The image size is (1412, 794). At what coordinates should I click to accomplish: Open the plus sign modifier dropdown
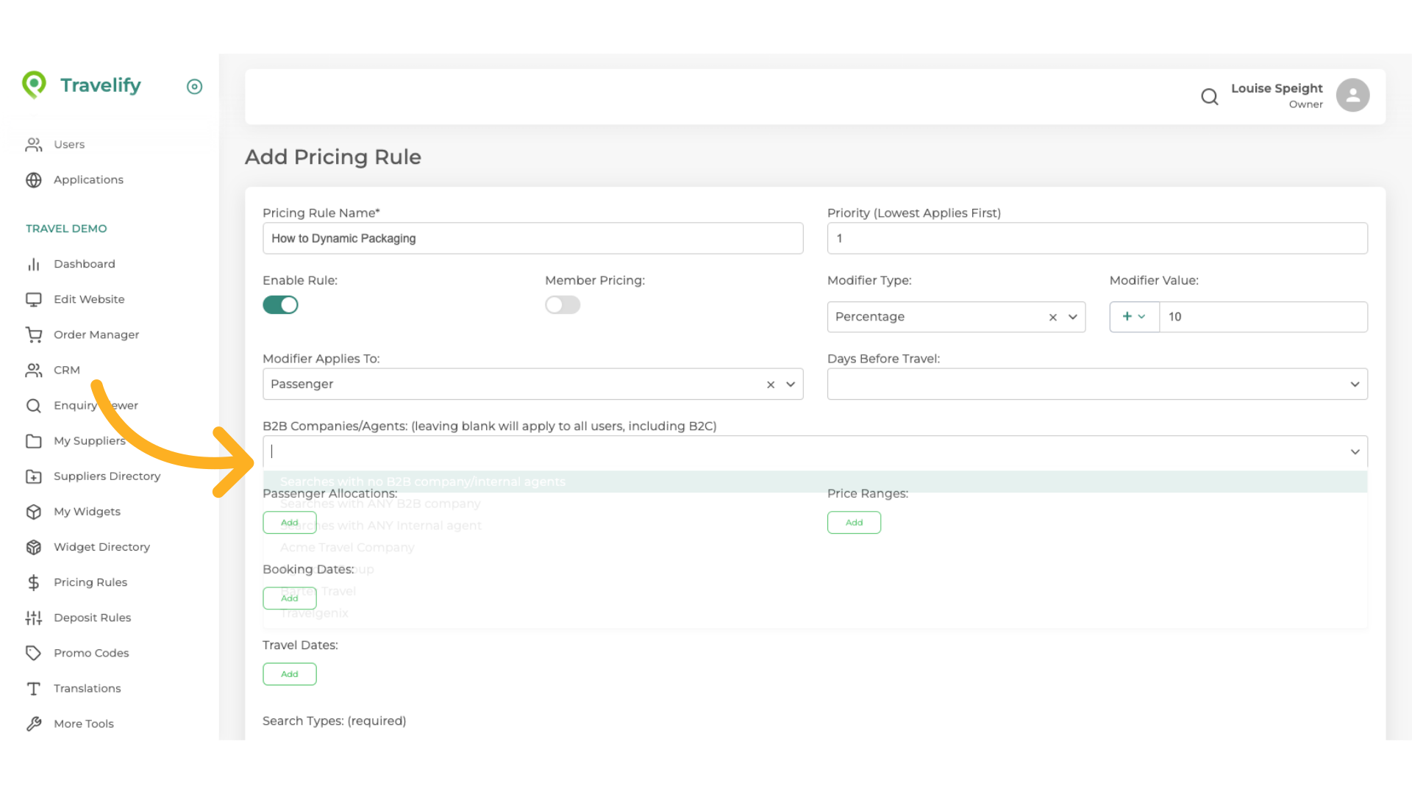[x=1133, y=317]
